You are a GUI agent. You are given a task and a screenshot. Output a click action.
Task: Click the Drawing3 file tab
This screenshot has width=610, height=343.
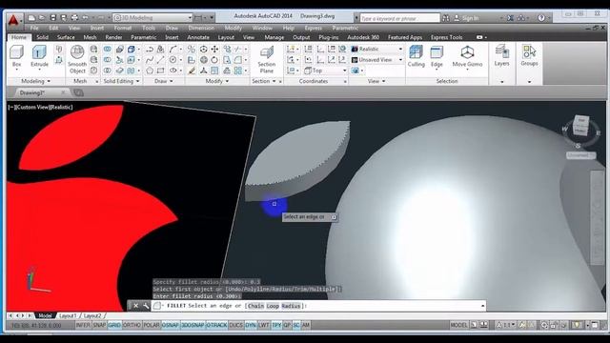point(42,92)
